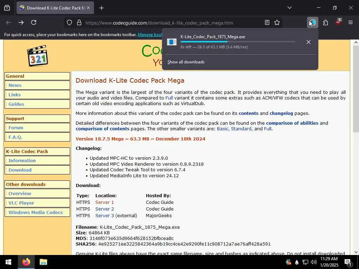
Task: Go forward one page
Action: 21,22
